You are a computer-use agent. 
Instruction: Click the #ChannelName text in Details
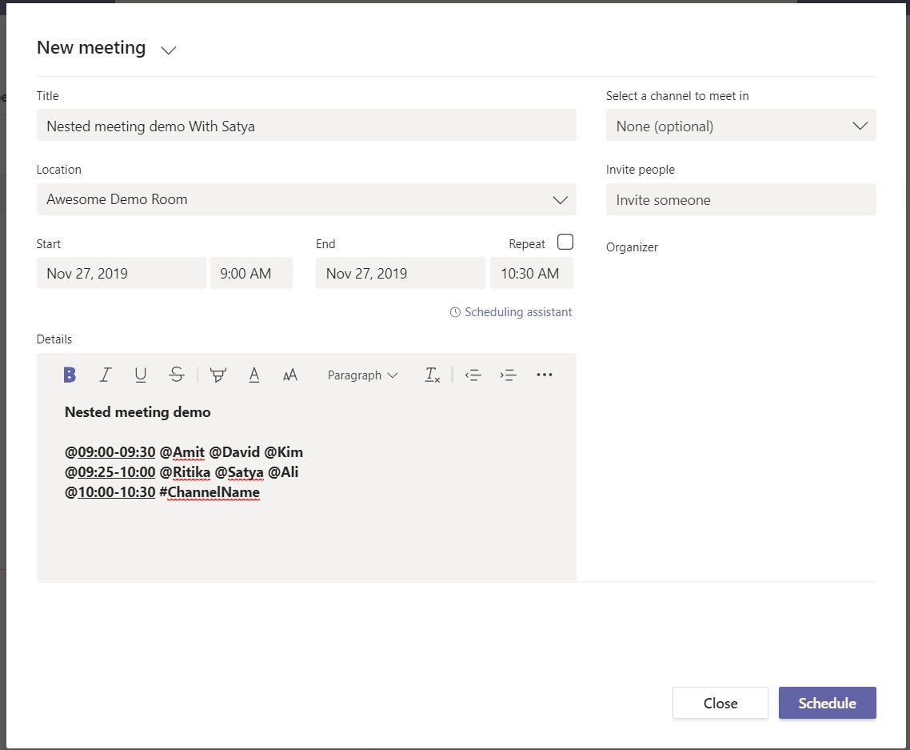coord(210,492)
